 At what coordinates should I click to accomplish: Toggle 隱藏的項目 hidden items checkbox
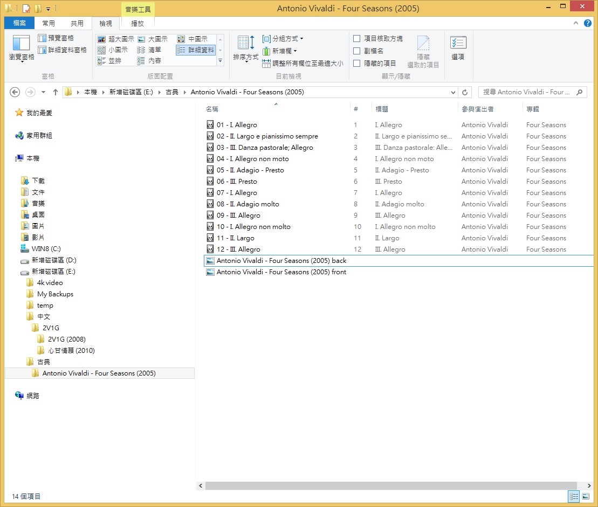[357, 63]
